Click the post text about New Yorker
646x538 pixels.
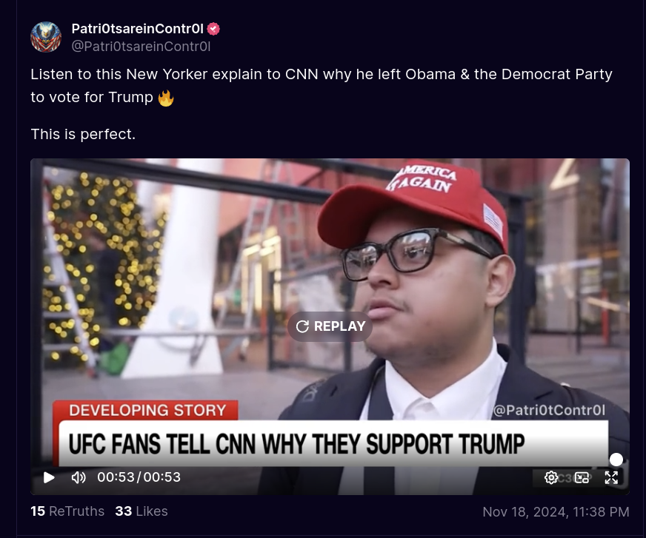[322, 86]
